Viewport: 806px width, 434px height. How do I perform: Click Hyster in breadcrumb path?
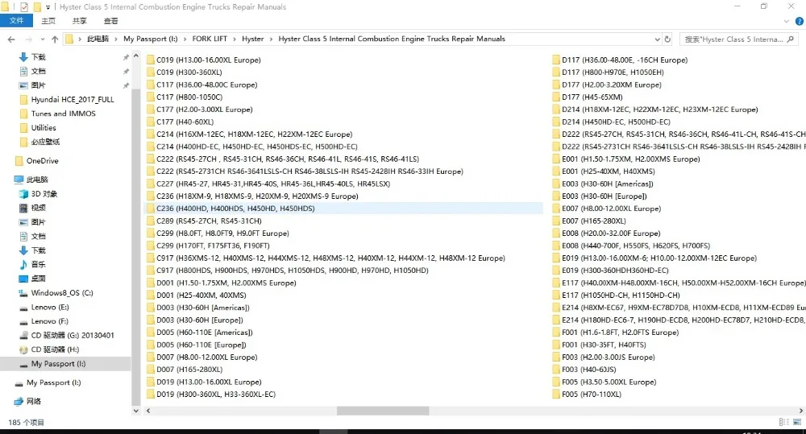252,39
